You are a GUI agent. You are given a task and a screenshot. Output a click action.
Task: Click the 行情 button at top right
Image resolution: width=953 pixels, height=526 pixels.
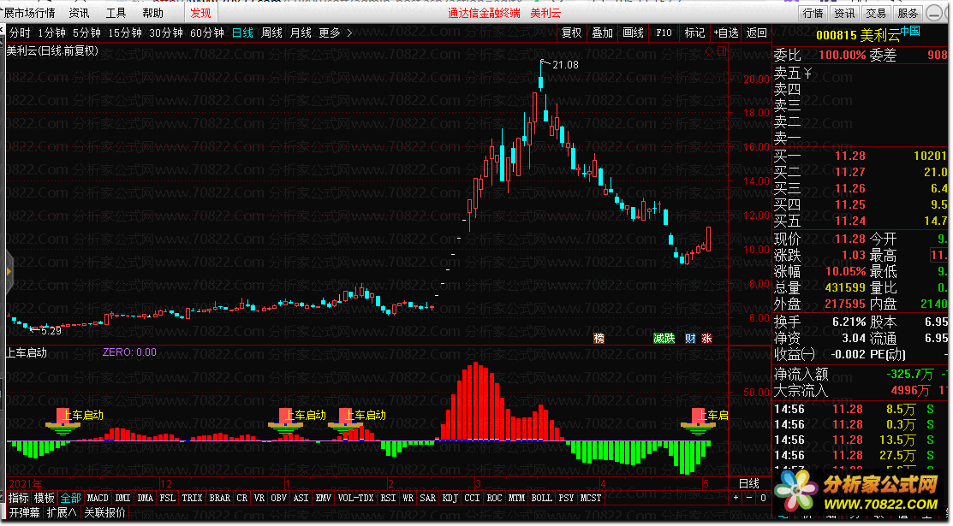[x=813, y=13]
